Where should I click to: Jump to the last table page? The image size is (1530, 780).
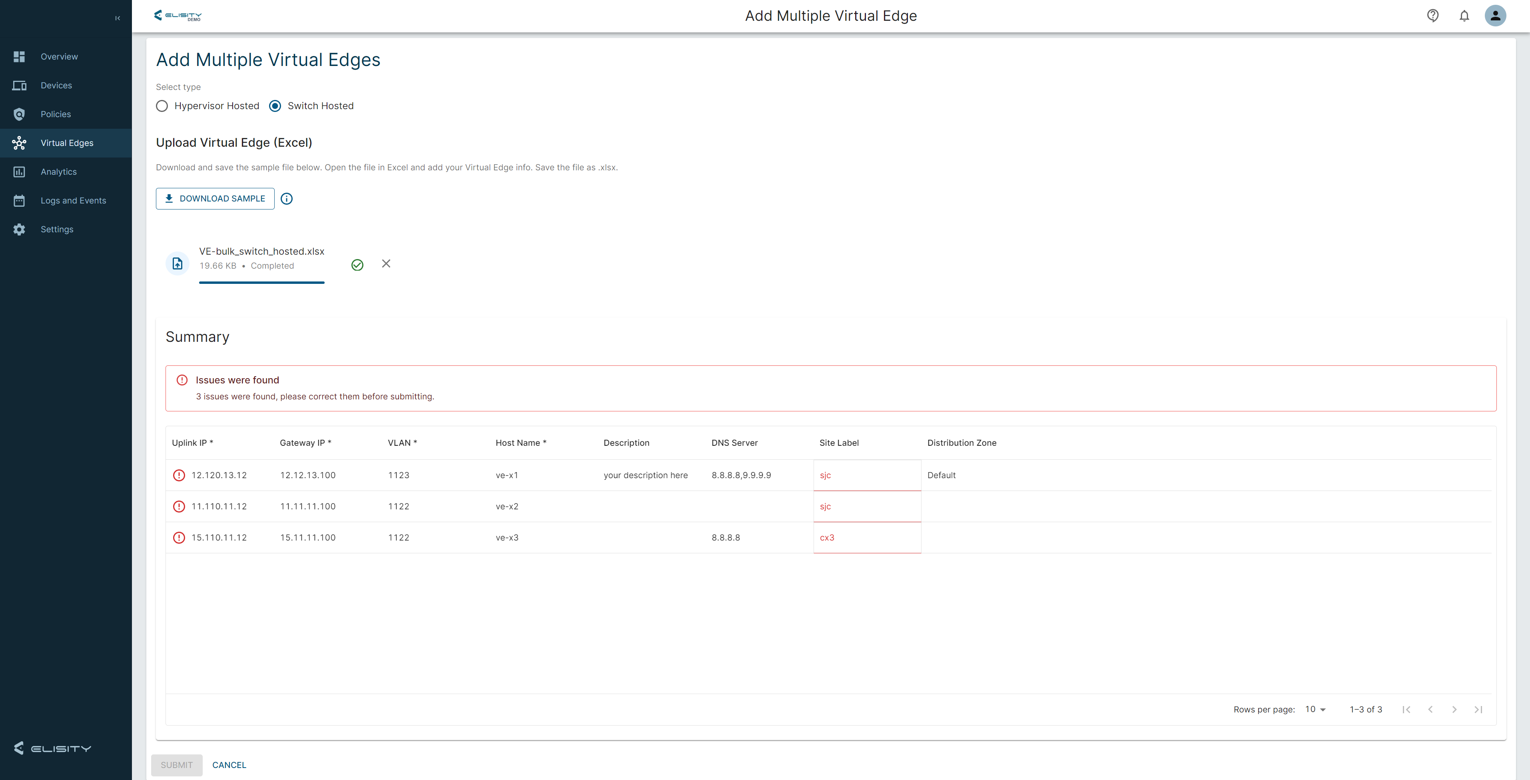[x=1478, y=709]
